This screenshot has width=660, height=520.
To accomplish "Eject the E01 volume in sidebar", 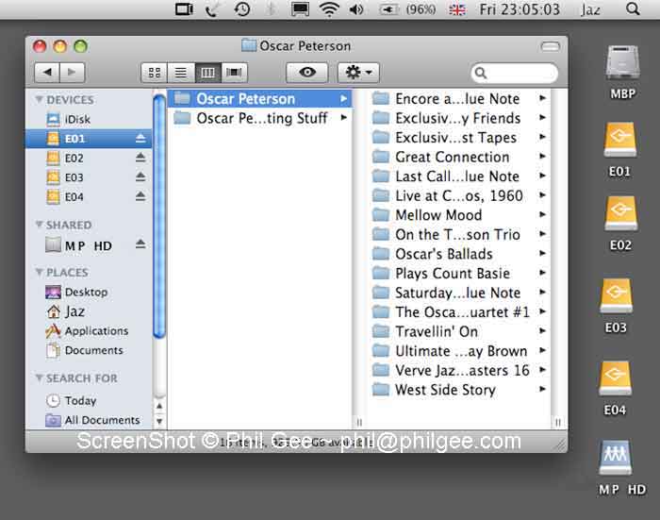I will pos(140,139).
